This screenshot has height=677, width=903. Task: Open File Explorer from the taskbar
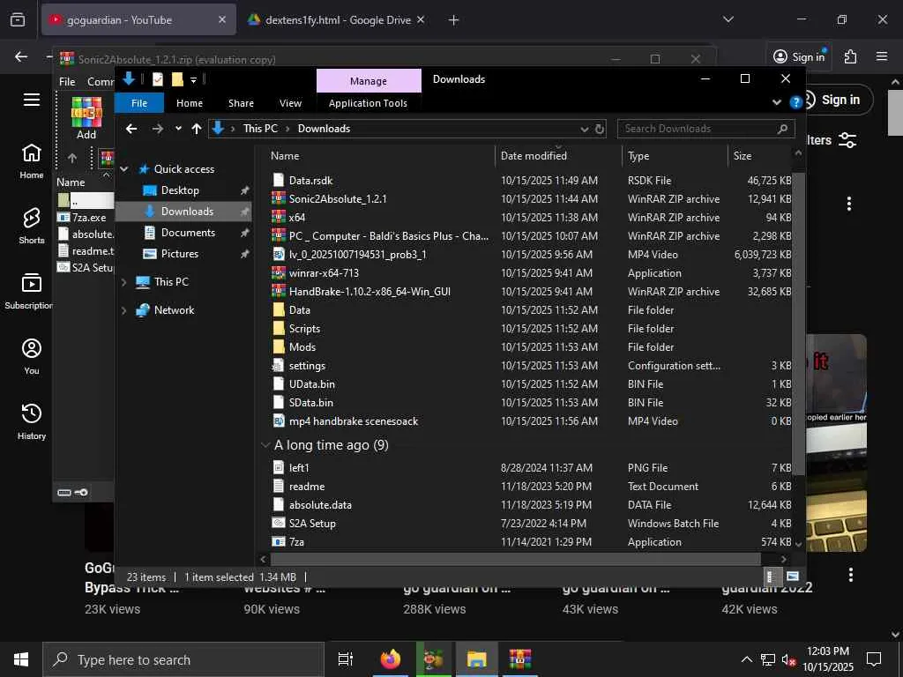point(477,659)
